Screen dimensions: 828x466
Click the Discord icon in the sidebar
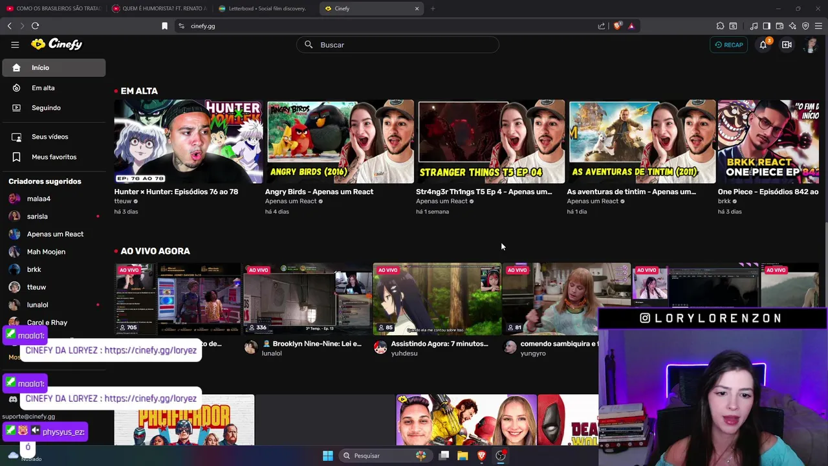[x=13, y=399]
